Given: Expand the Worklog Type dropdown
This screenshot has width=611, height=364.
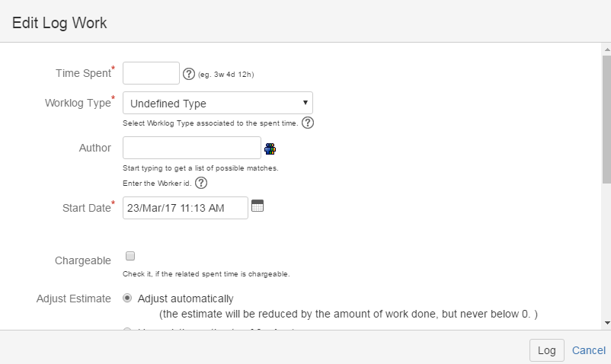Looking at the screenshot, I should [218, 103].
